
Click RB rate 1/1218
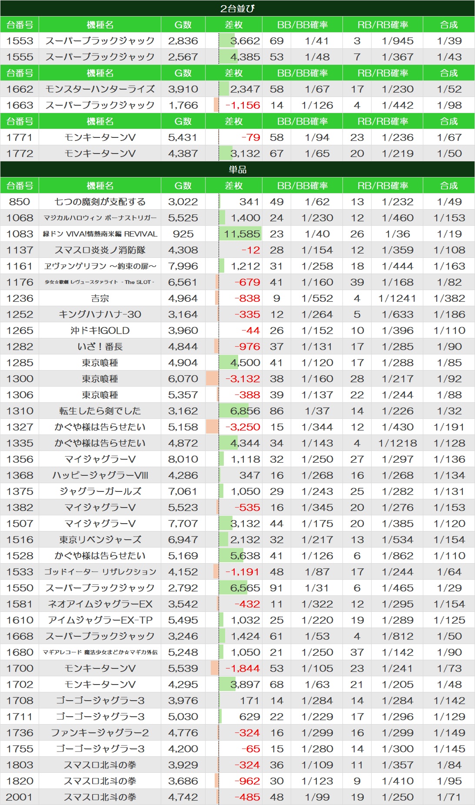[x=398, y=443]
